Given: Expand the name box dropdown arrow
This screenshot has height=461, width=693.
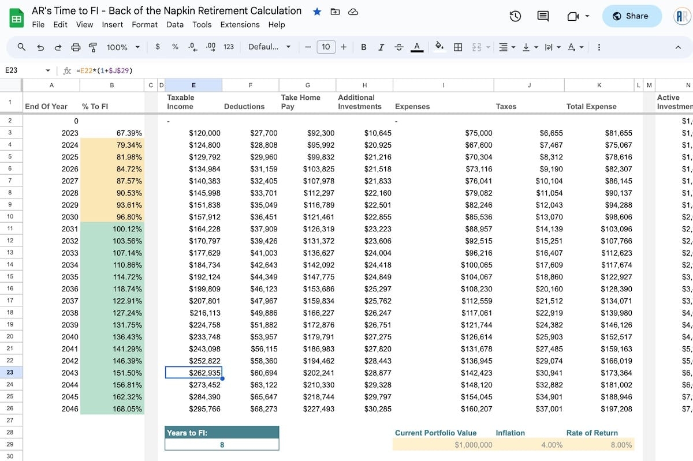Looking at the screenshot, I should pyautogui.click(x=48, y=71).
